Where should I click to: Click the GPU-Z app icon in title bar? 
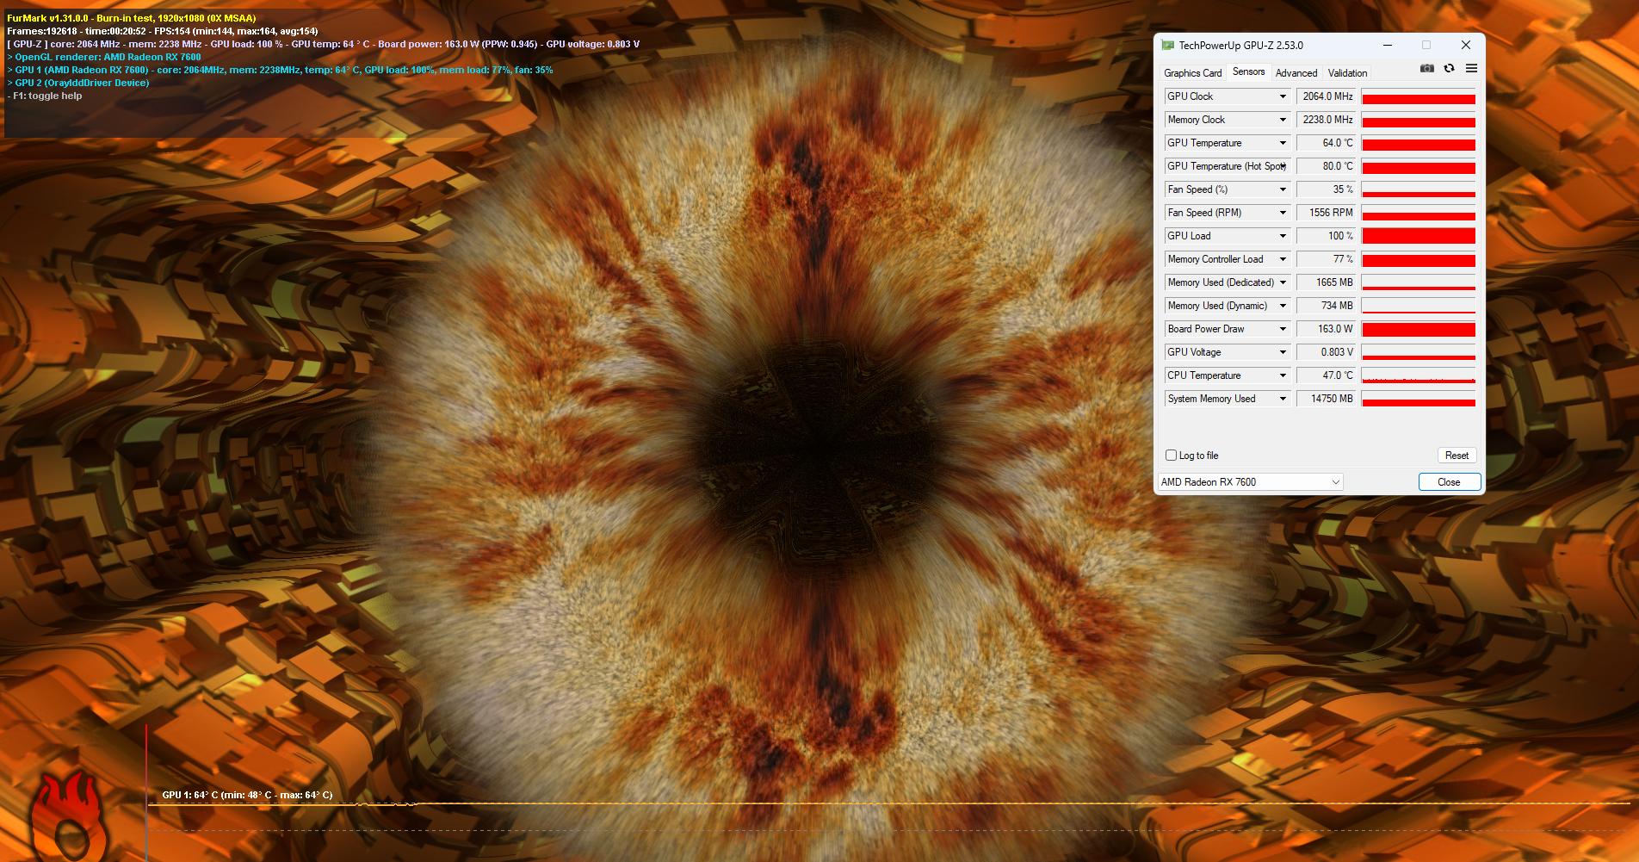click(x=1167, y=46)
